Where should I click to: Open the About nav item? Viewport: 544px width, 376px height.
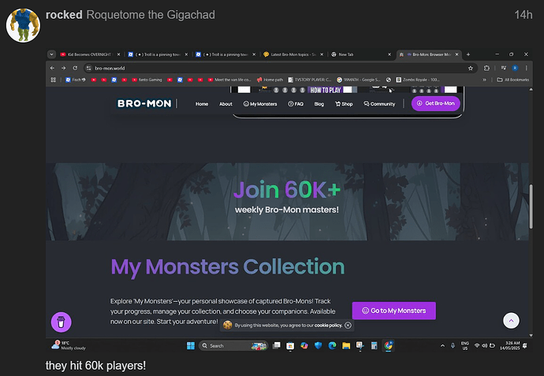[x=225, y=104]
